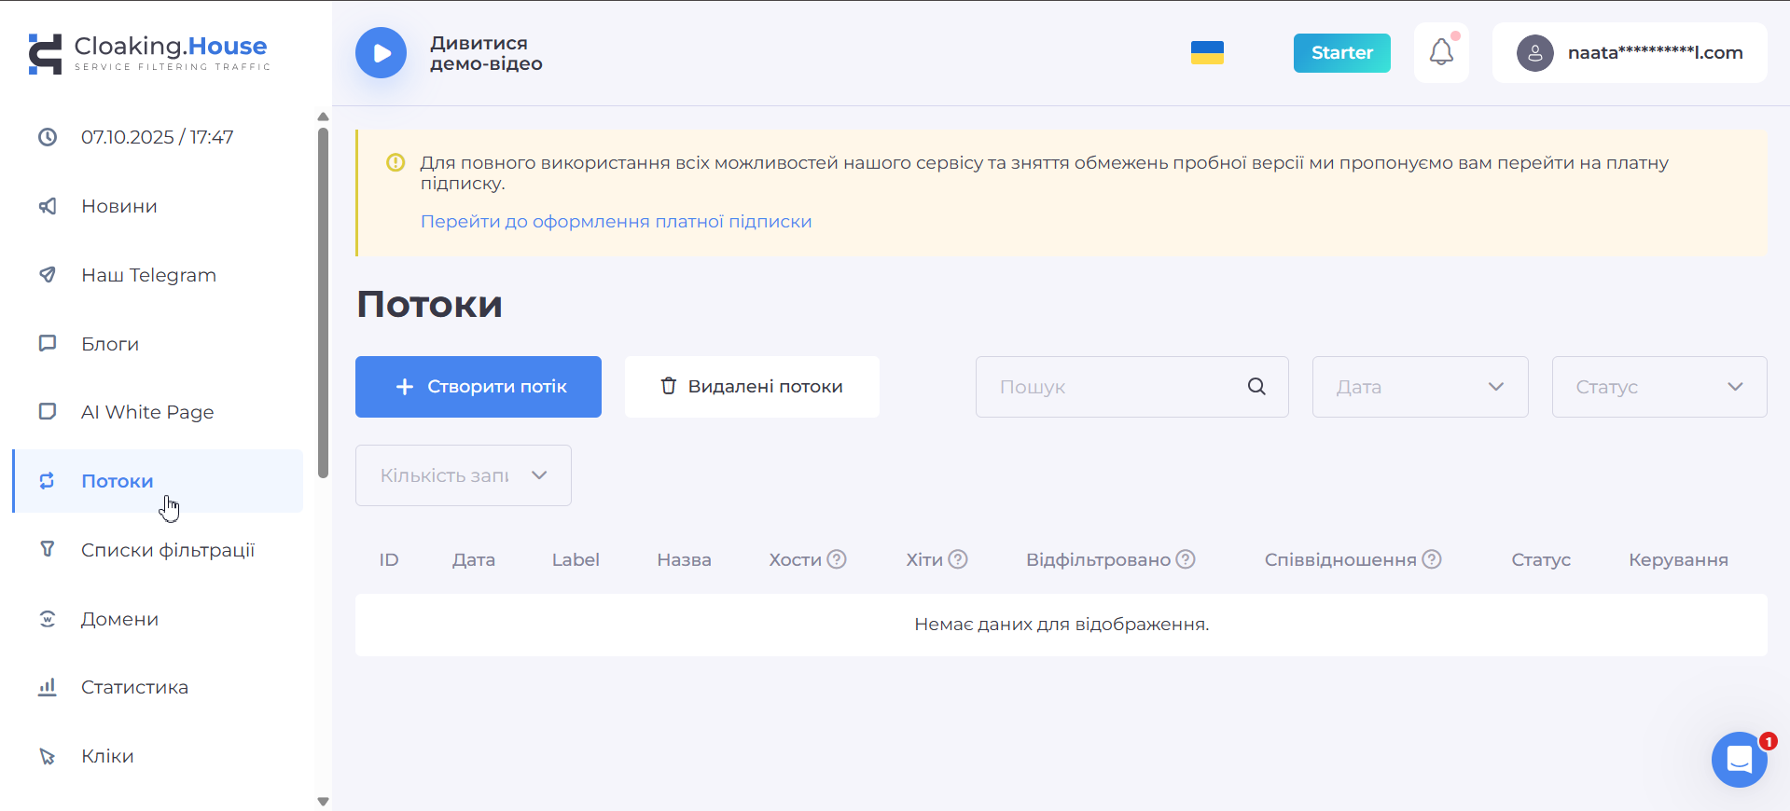Open the Кількість записів dropdown

[x=463, y=475]
